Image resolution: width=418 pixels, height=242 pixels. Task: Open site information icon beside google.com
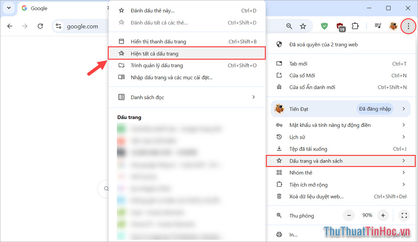58,26
